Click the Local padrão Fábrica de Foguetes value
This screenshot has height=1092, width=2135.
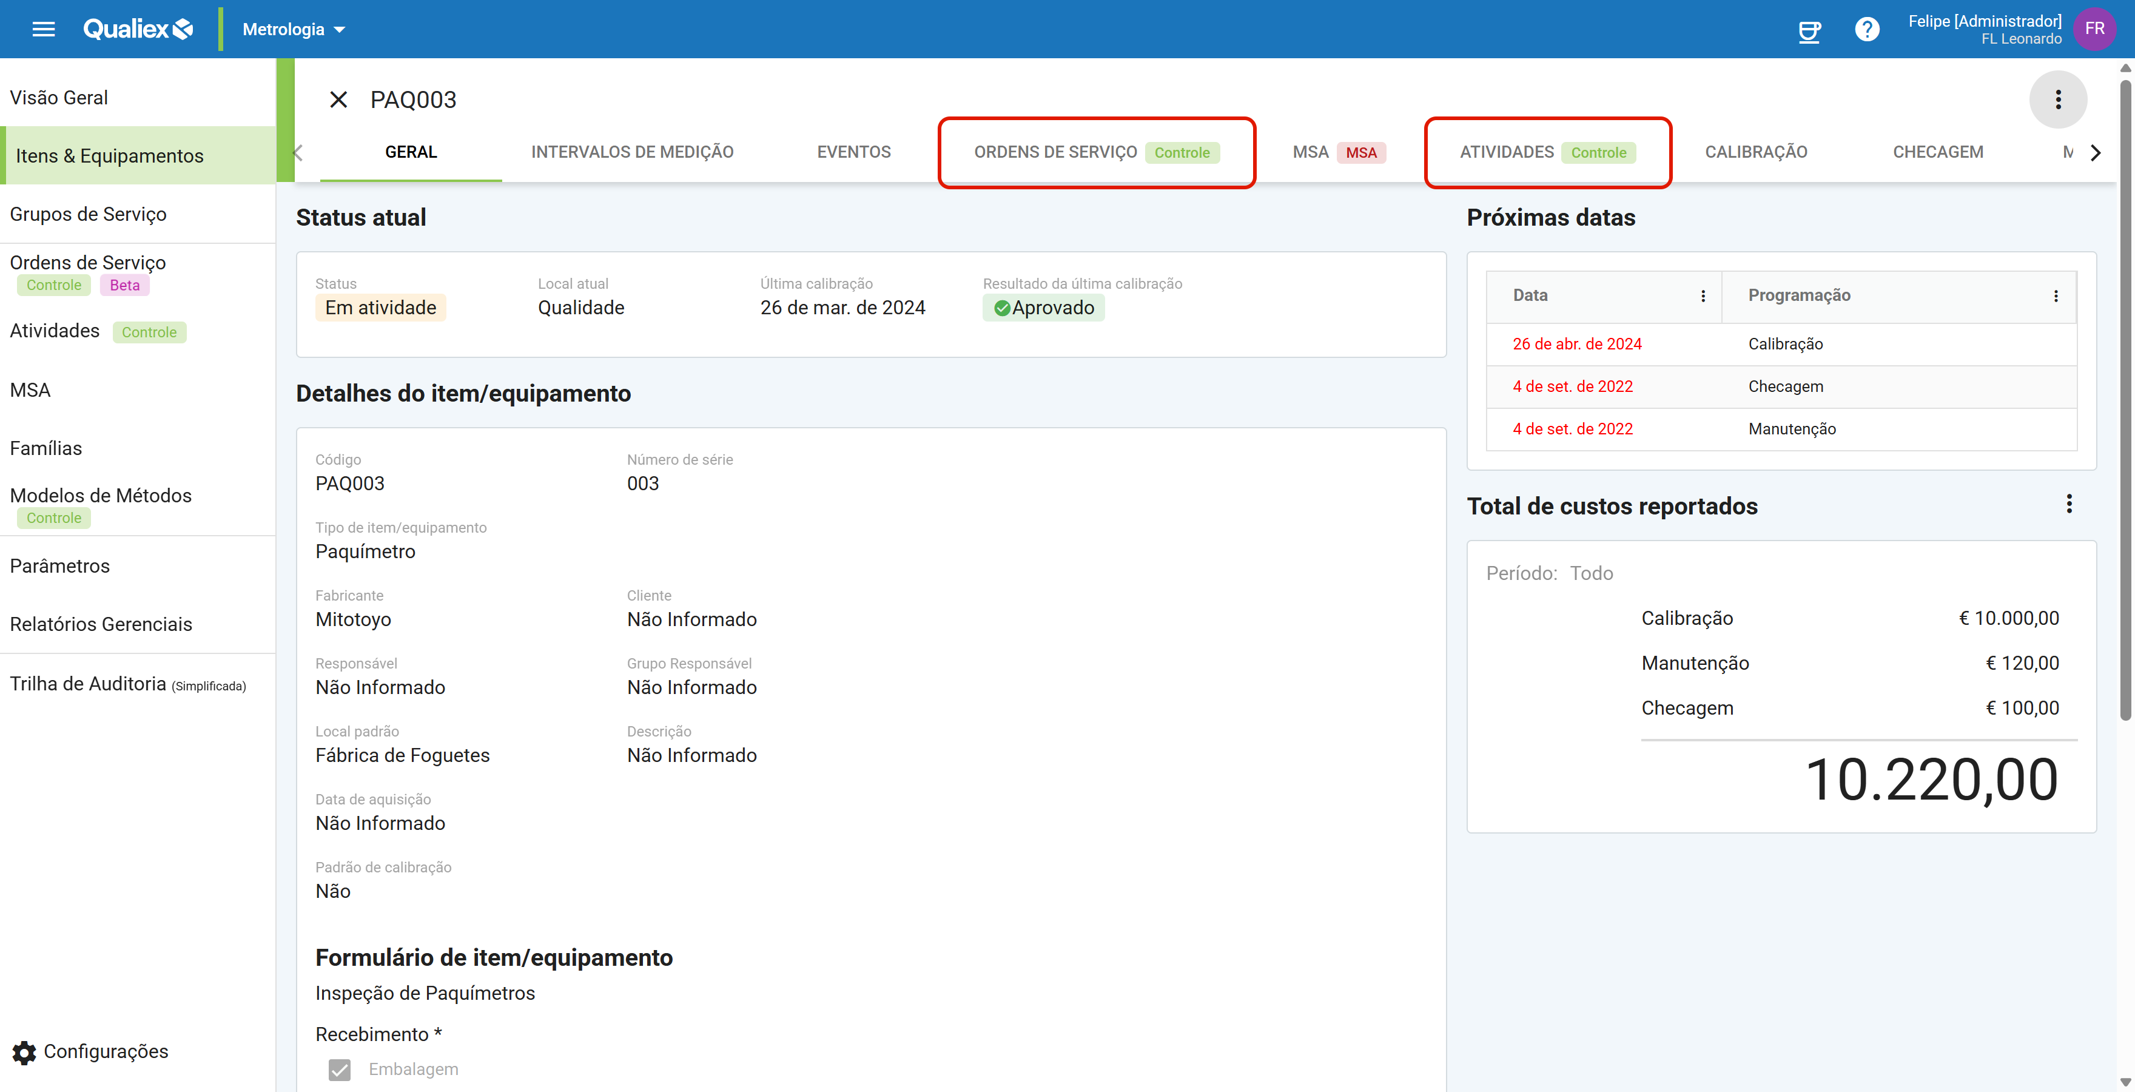pos(402,755)
